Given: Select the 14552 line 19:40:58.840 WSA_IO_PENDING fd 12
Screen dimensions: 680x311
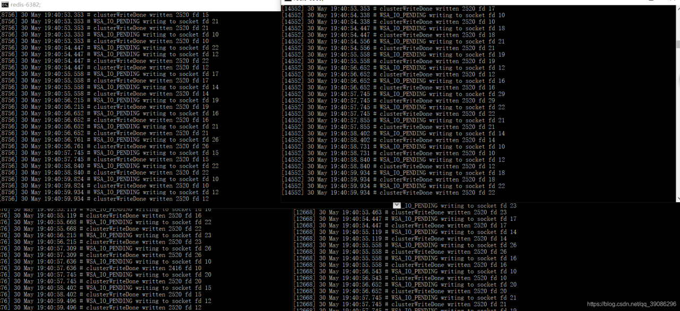Looking at the screenshot, I should pos(393,159).
